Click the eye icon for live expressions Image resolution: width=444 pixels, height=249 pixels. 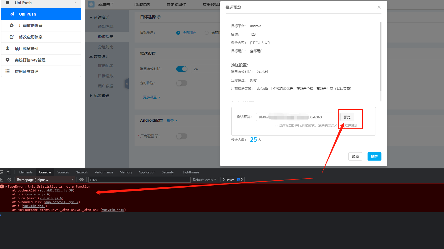(81, 180)
